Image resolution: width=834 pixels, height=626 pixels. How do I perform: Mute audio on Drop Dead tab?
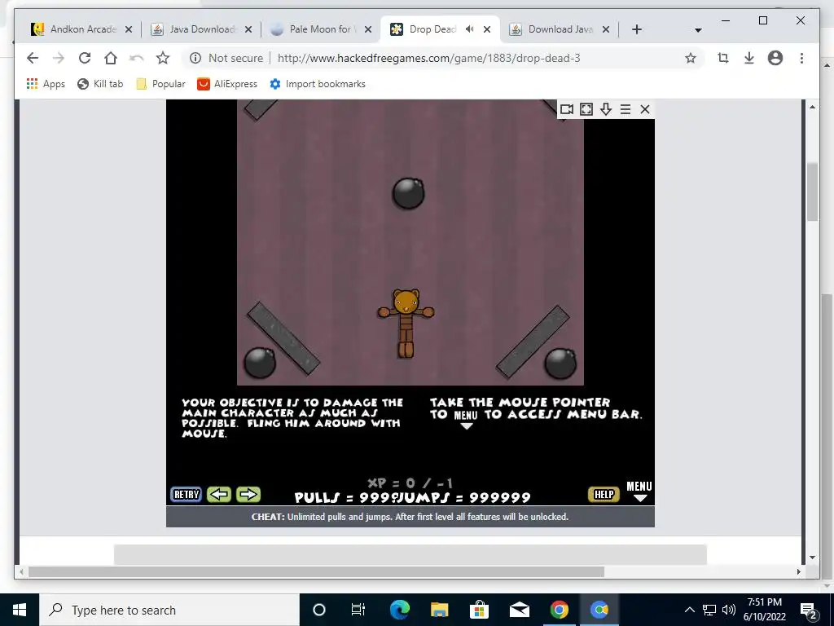coord(469,29)
